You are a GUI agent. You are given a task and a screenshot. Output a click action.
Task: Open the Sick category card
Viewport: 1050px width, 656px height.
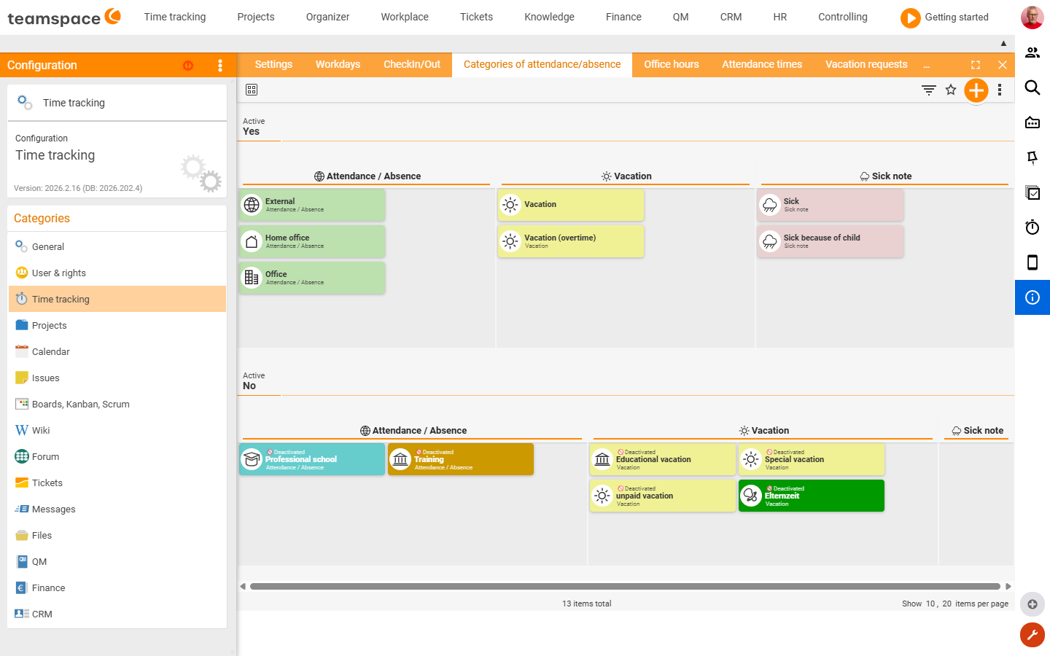click(x=831, y=205)
